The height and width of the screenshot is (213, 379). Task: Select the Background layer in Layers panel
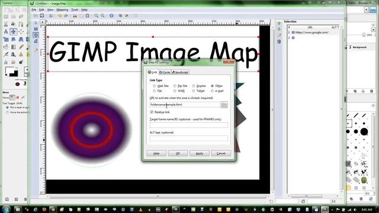(359, 47)
